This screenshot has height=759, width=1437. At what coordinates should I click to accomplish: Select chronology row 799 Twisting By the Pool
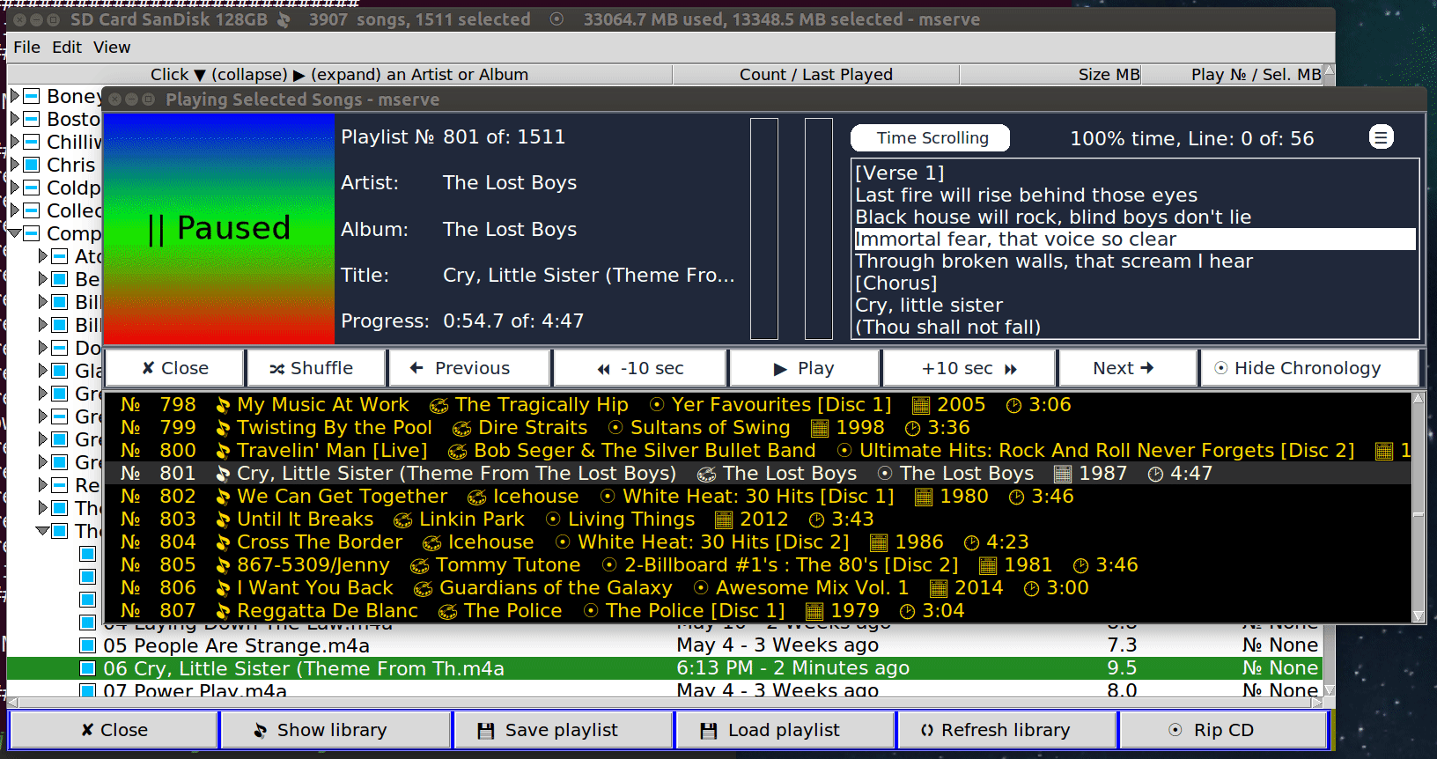(x=758, y=427)
